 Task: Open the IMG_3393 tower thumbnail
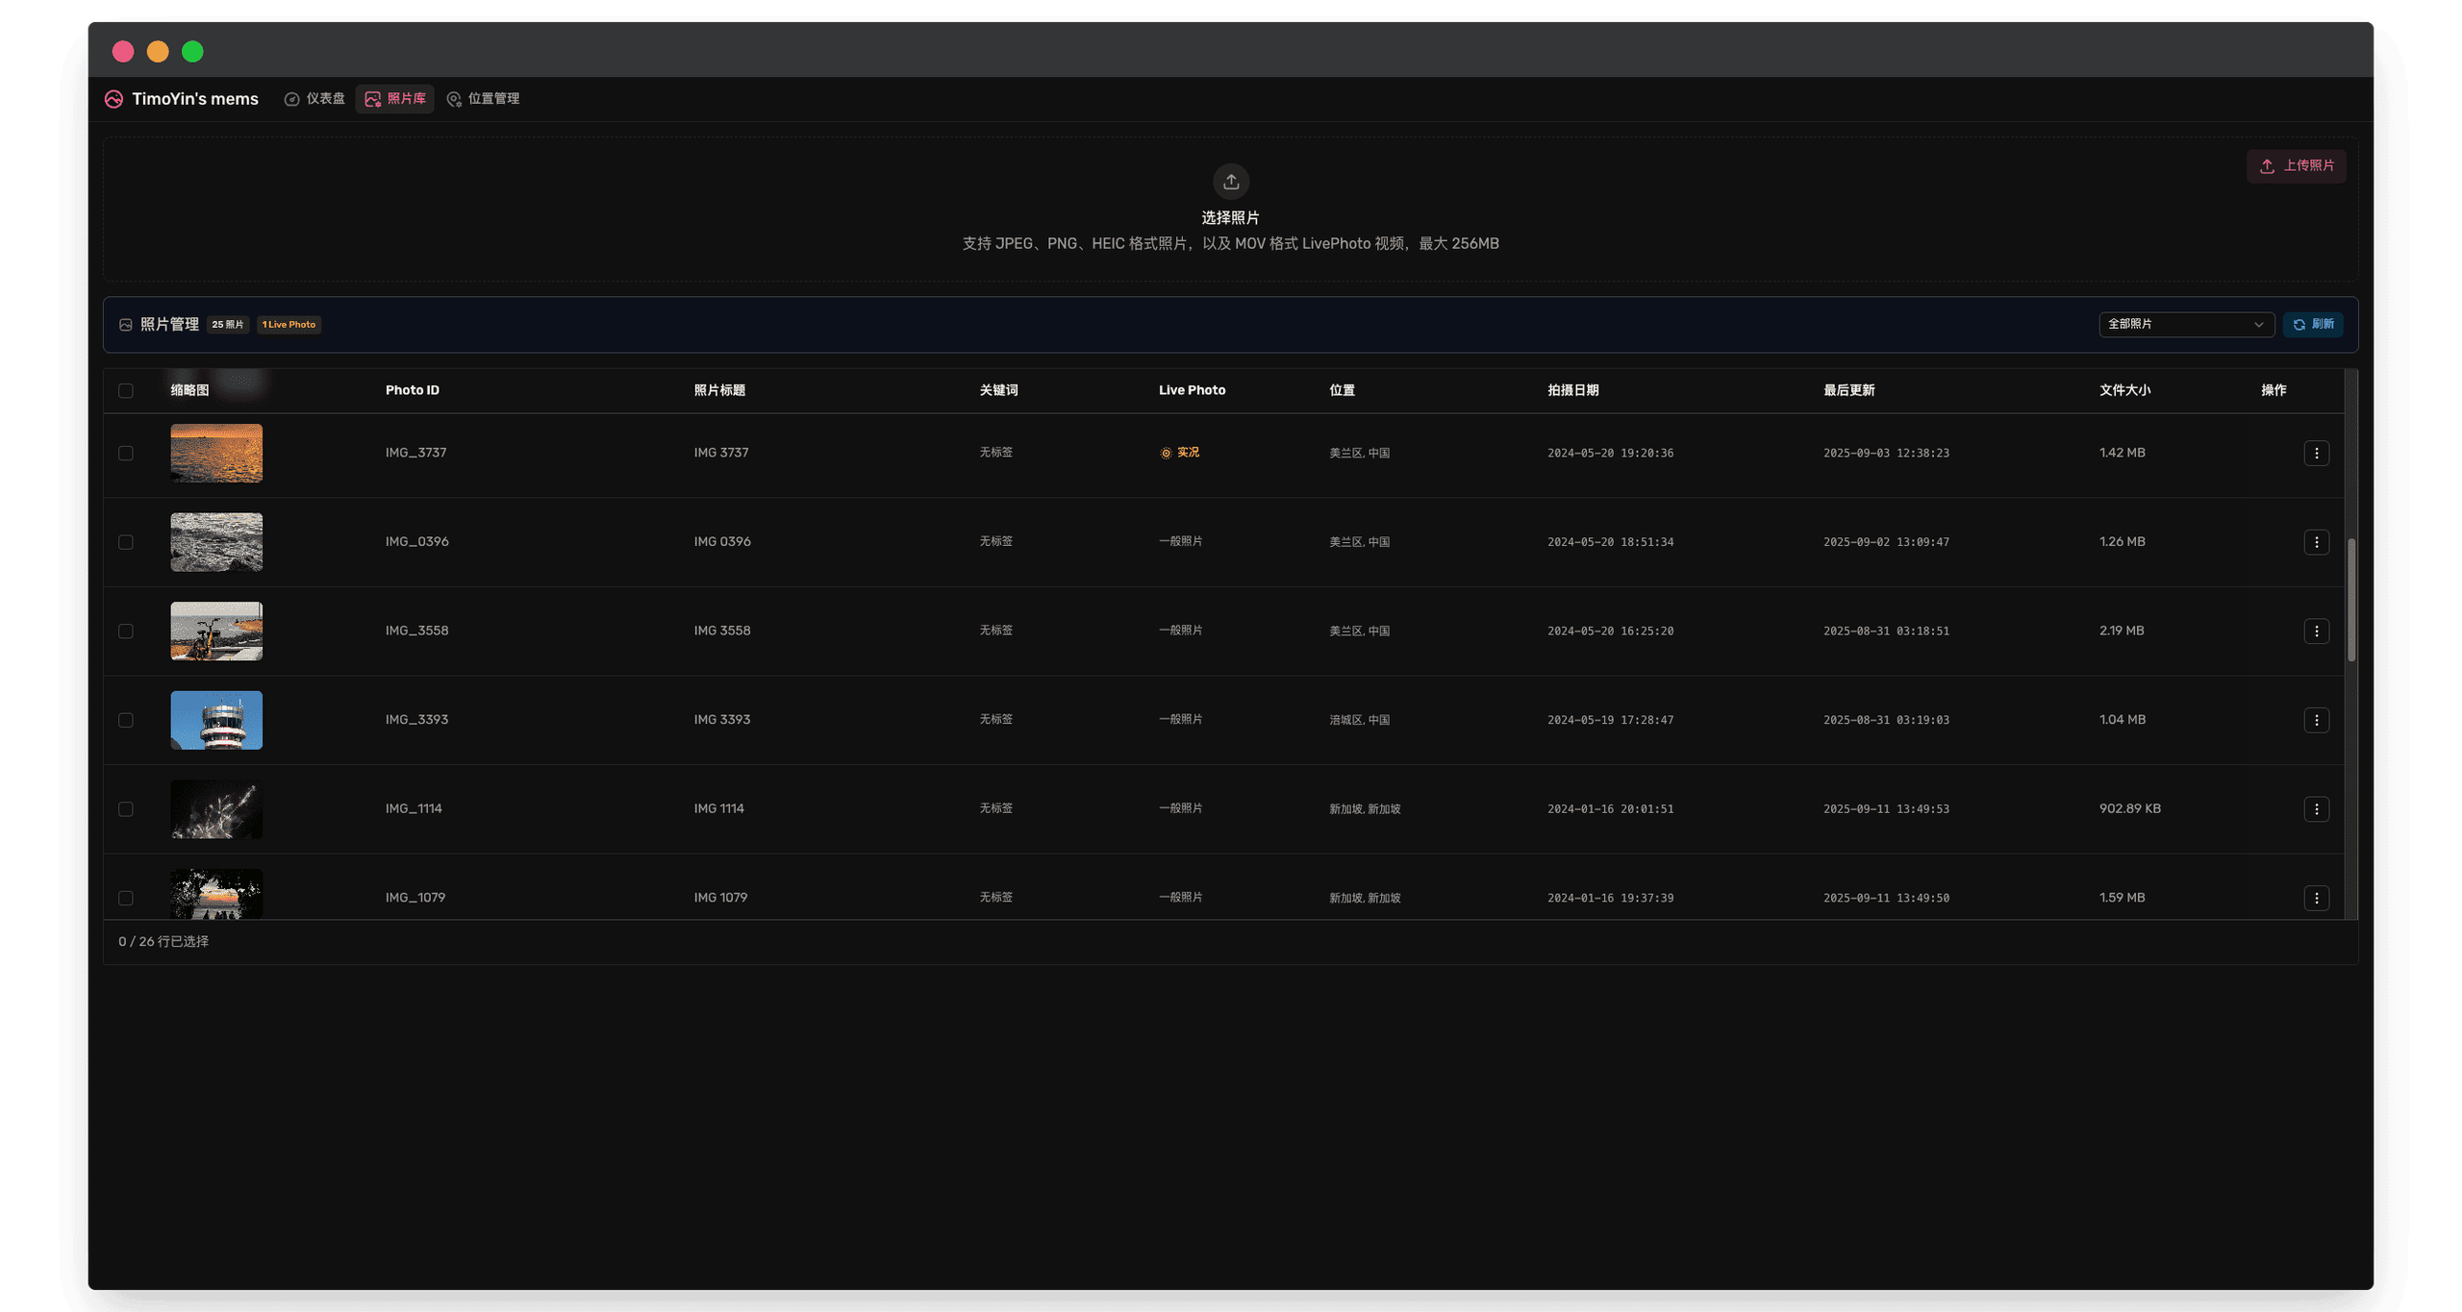click(x=216, y=720)
